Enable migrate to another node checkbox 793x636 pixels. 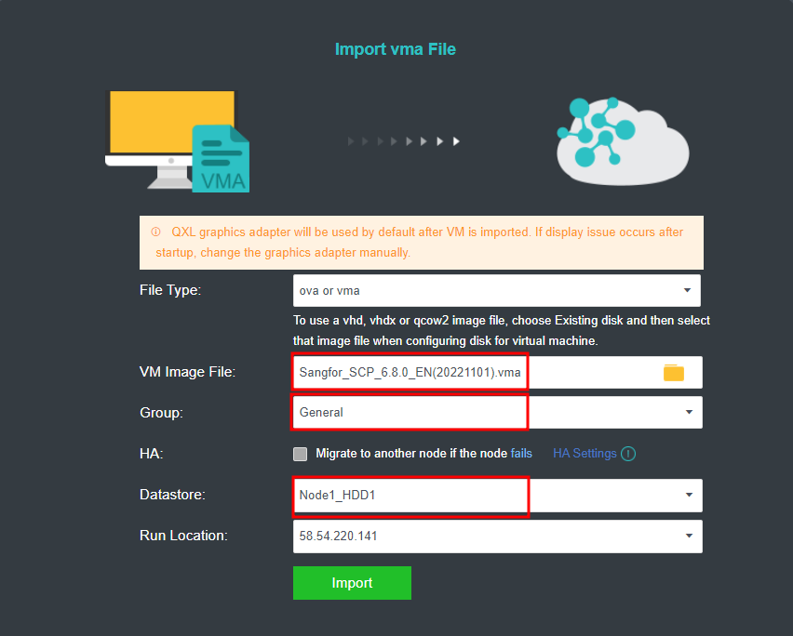click(x=300, y=454)
